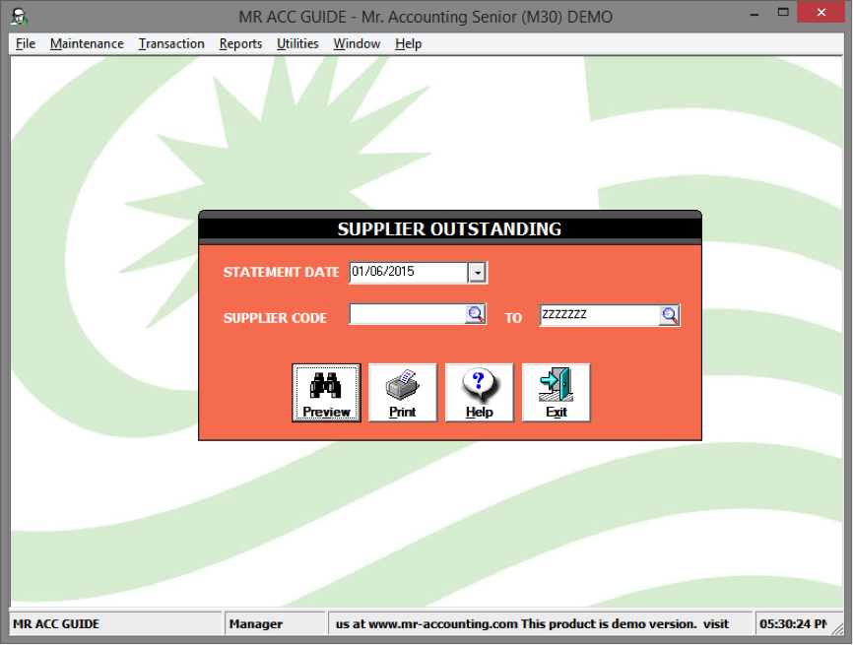Click the 'SUPPLIER OUTSTANDING' dialog title
This screenshot has height=645, width=853.
(x=449, y=229)
